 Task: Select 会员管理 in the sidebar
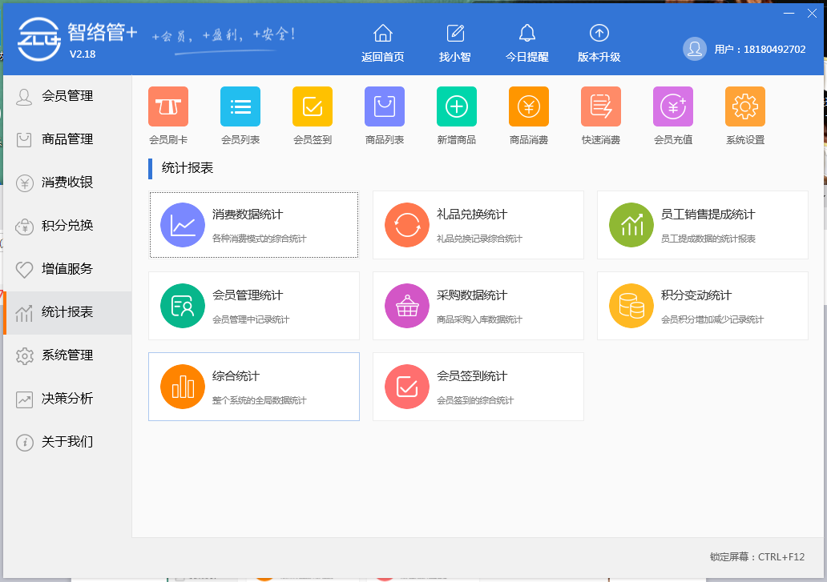coord(66,95)
